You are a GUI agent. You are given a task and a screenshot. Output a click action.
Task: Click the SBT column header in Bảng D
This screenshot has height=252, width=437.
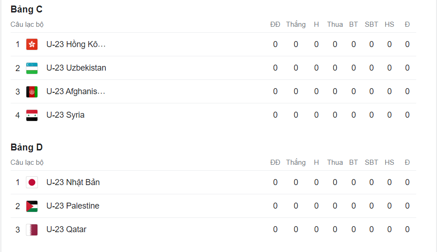(x=371, y=162)
